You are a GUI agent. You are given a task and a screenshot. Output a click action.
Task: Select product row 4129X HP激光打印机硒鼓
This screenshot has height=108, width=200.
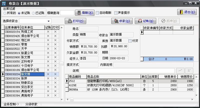click(x=130, y=85)
